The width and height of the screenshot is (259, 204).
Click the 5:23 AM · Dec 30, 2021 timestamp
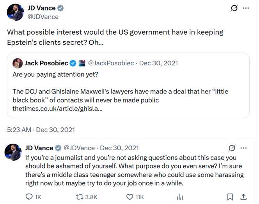click(x=41, y=129)
